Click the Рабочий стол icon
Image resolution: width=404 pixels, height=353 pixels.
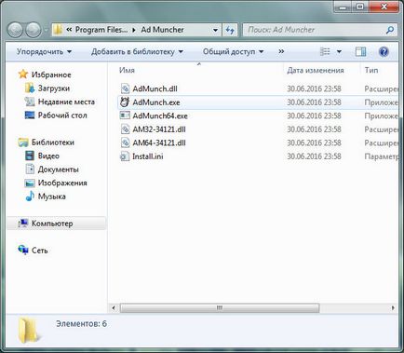pos(30,115)
